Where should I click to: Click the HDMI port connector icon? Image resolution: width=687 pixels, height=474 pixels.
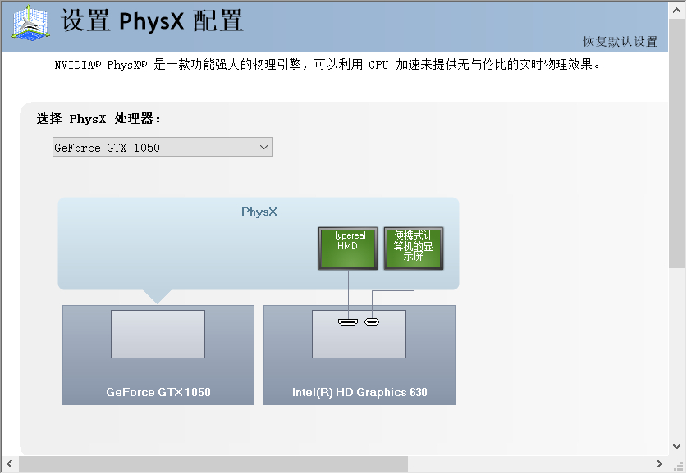pos(348,322)
